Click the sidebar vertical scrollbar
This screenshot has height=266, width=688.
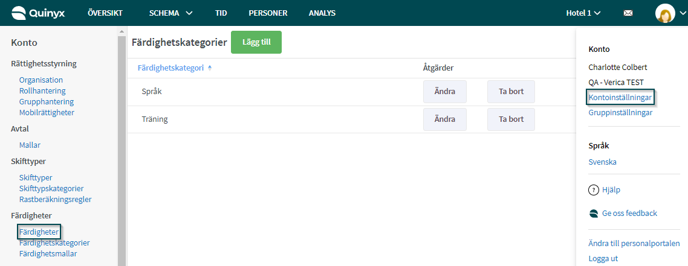122,151
